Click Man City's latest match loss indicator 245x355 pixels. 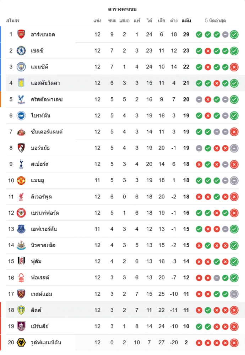point(234,67)
